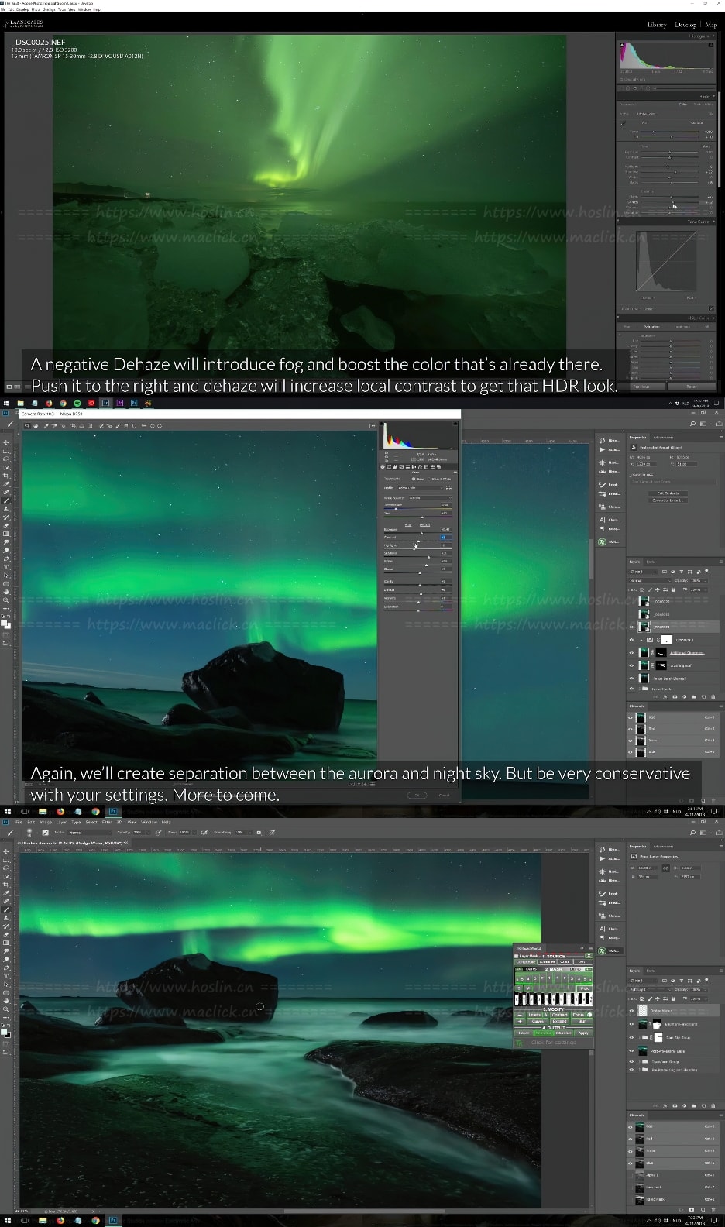The width and height of the screenshot is (725, 1227).
Task: Select the Zoom tool in bottom Photoshop toolbar
Action: coord(7,1009)
